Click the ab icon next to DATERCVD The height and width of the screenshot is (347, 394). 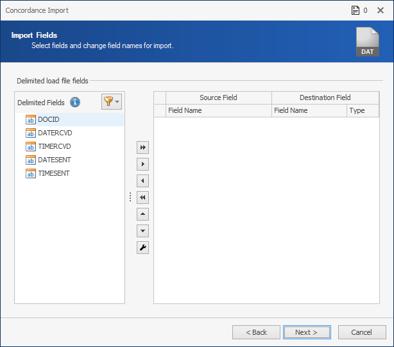click(31, 133)
